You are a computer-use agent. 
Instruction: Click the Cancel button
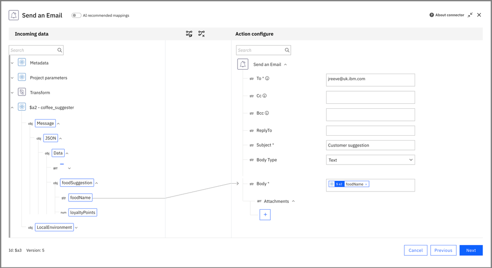tap(416, 250)
